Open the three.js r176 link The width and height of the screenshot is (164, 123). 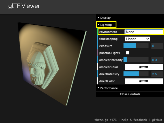[105, 120]
